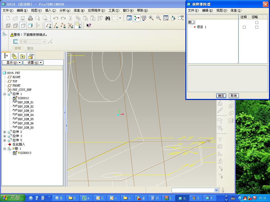
Task: Click the Repaint screen icon
Action: click(129, 18)
